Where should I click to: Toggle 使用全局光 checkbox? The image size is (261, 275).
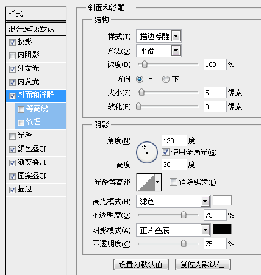pyautogui.click(x=165, y=152)
